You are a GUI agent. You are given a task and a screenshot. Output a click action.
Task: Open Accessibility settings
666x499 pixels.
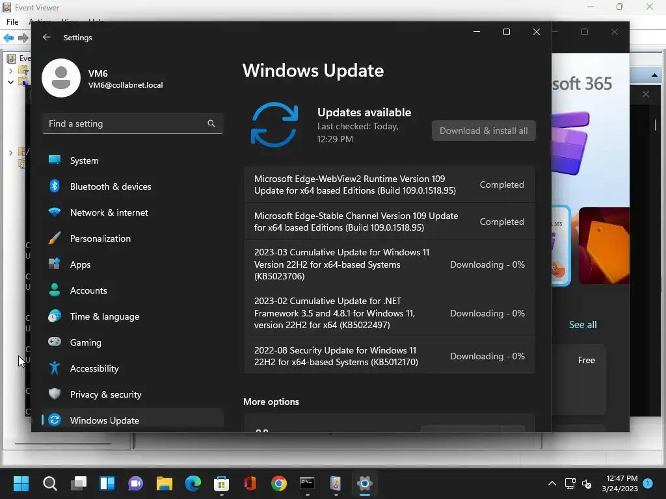click(133, 368)
